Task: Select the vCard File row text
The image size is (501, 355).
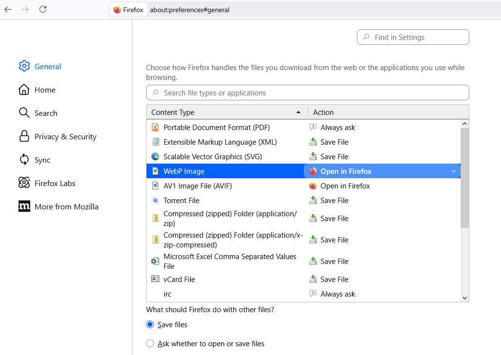Action: point(179,279)
